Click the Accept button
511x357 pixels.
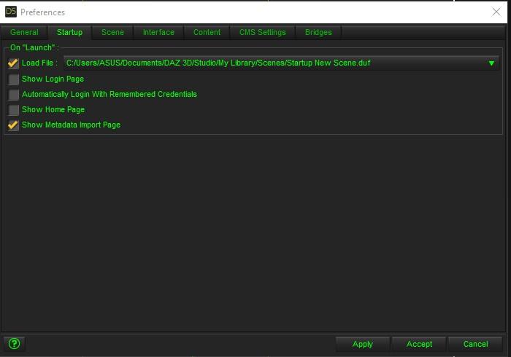(x=419, y=344)
